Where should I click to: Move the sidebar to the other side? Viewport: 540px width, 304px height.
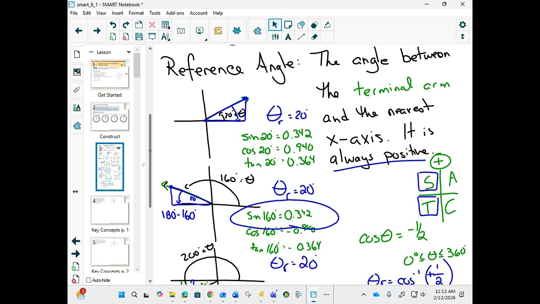[x=76, y=192]
